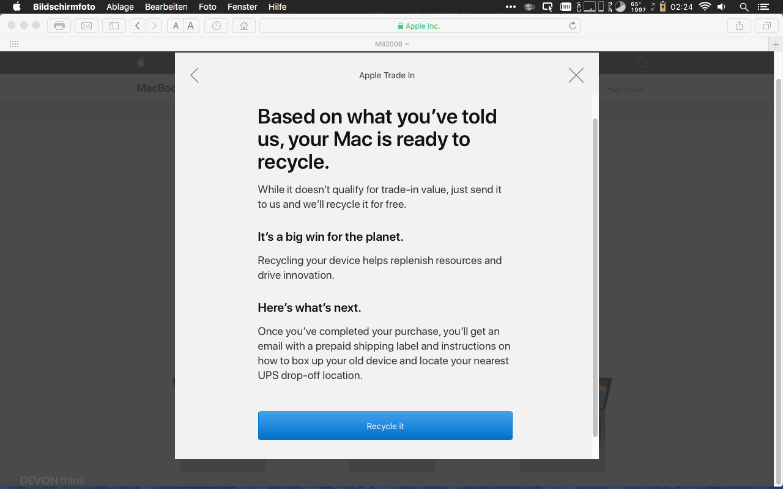Click the print toolbar icon
This screenshot has height=489, width=783.
pos(59,26)
